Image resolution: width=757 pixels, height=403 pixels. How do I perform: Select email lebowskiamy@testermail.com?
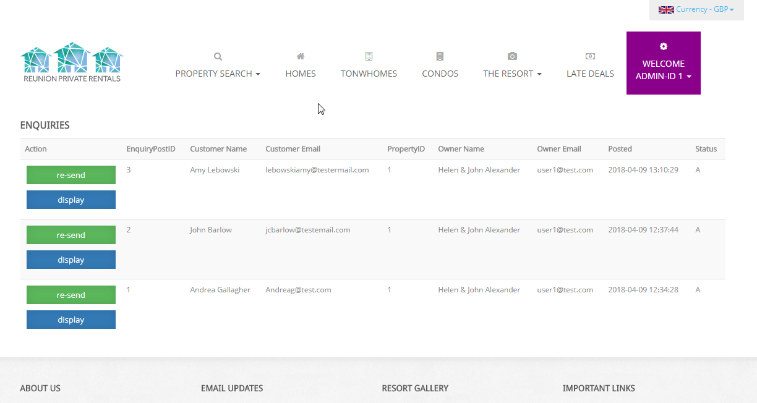[317, 170]
